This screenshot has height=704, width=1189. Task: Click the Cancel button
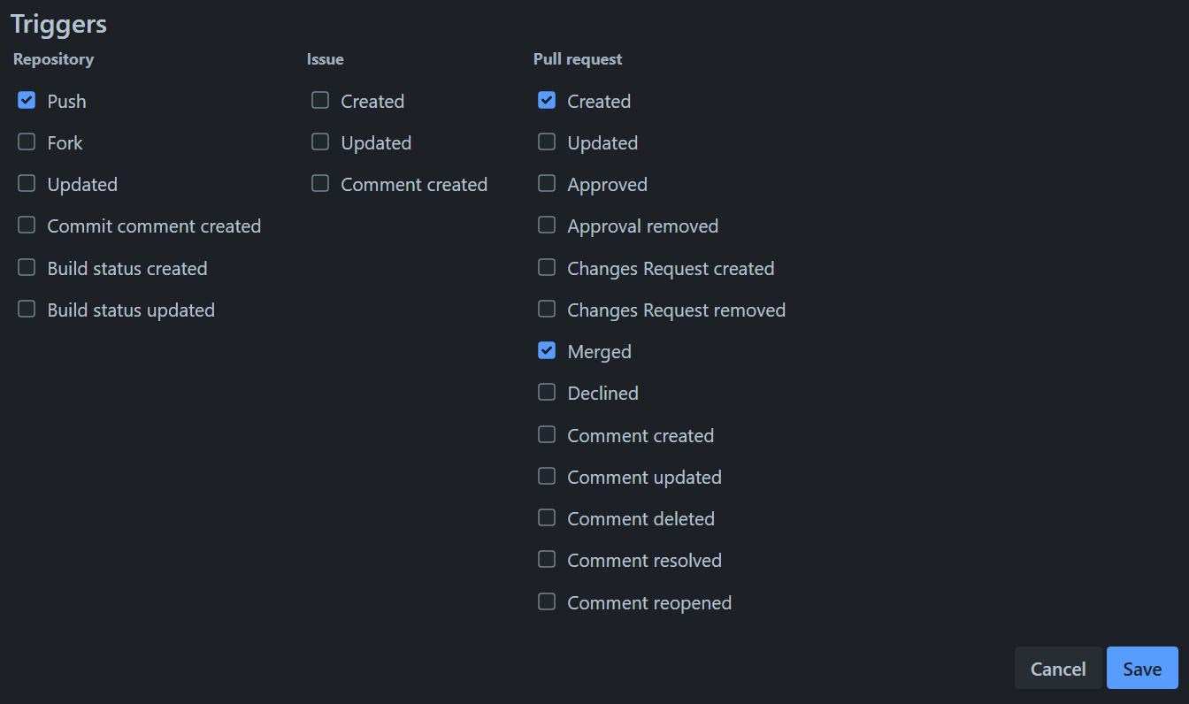(1058, 669)
